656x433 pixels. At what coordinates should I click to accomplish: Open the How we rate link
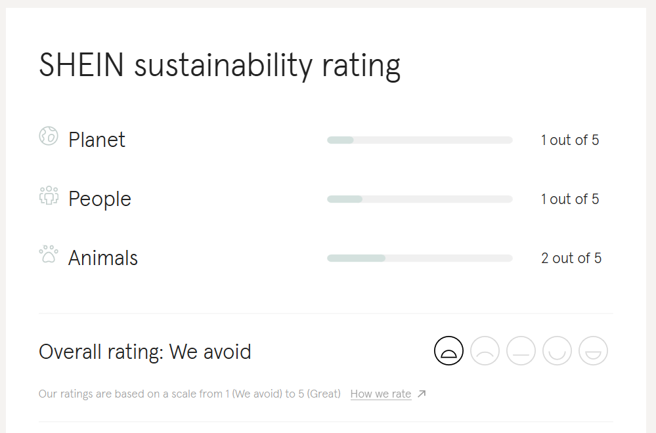tap(381, 394)
